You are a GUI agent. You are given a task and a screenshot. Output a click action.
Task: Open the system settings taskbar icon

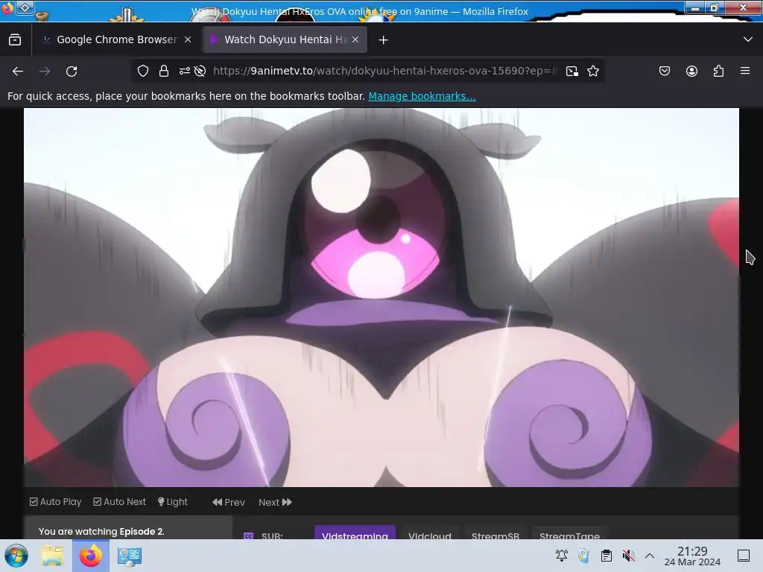(x=130, y=556)
